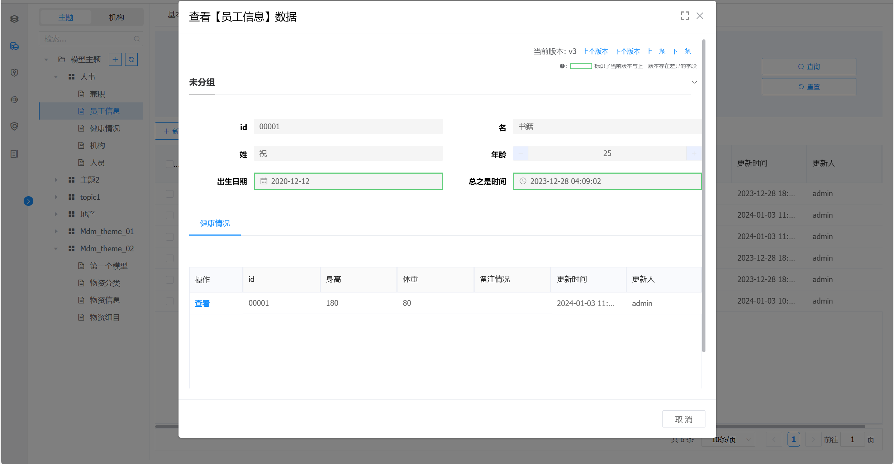Click the 模型主题 folder icon

point(62,59)
